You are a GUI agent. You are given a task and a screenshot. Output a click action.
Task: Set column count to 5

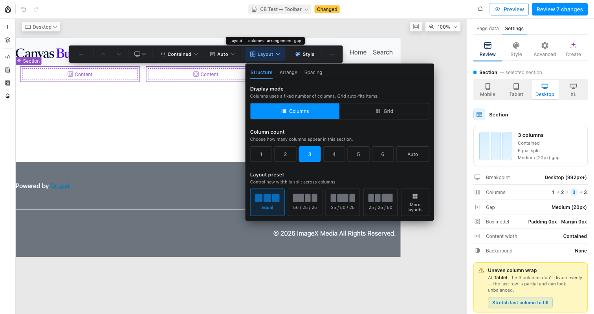coord(358,154)
